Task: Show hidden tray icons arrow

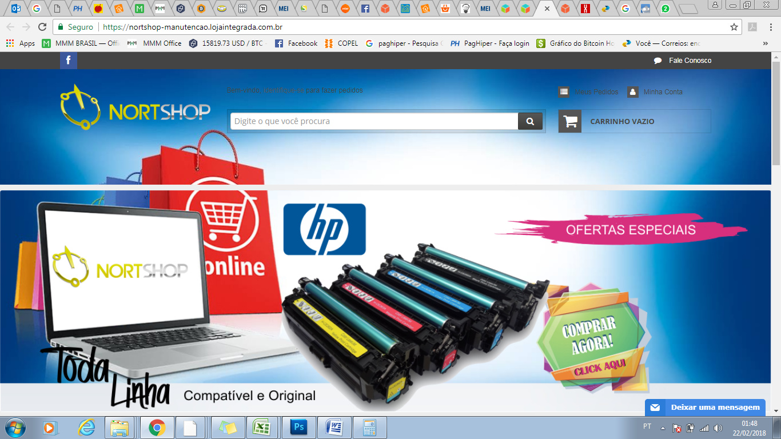Action: (663, 428)
